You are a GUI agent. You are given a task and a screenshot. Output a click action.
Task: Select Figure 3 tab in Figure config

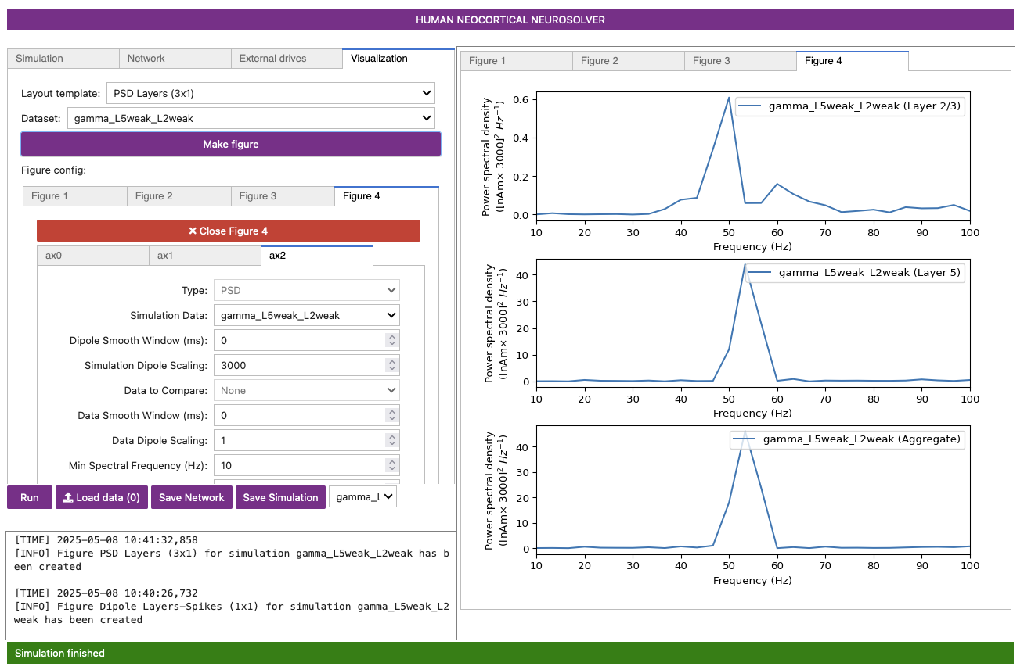pos(283,196)
